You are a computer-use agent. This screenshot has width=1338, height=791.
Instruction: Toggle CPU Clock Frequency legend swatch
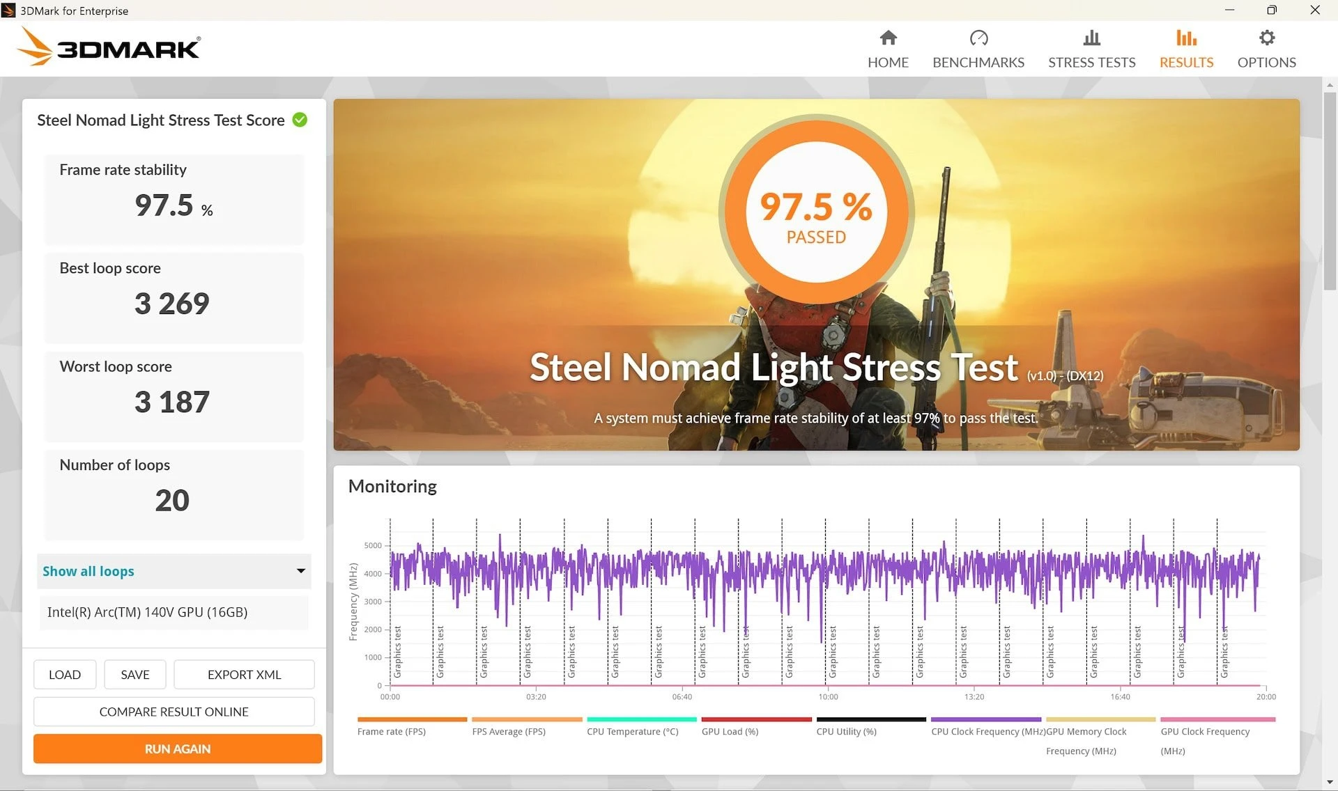pyautogui.click(x=986, y=719)
